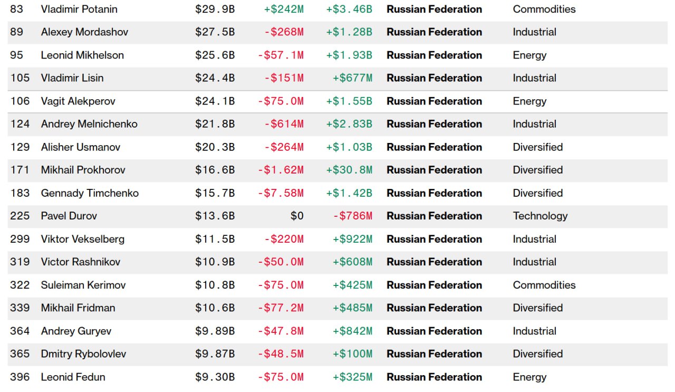Click Russian Federation beside Dmitry Rybolovlev
This screenshot has width=675, height=392.
(434, 353)
